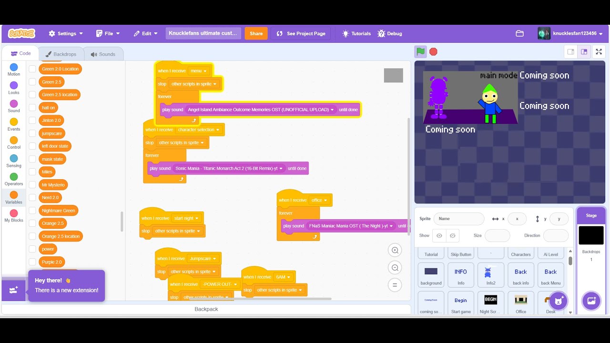Click the sprite Name input field
Image resolution: width=610 pixels, height=343 pixels.
pyautogui.click(x=459, y=219)
